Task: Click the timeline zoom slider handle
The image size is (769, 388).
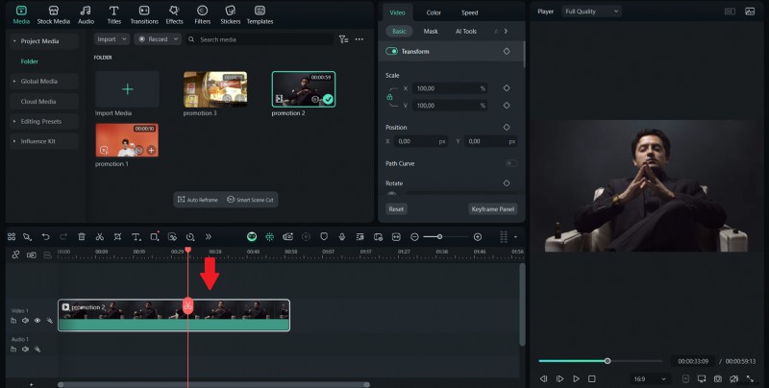Action: 439,236
